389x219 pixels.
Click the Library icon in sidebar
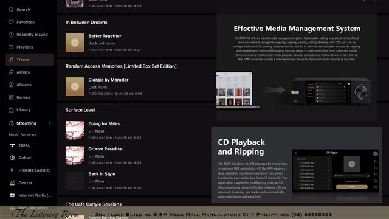11,109
